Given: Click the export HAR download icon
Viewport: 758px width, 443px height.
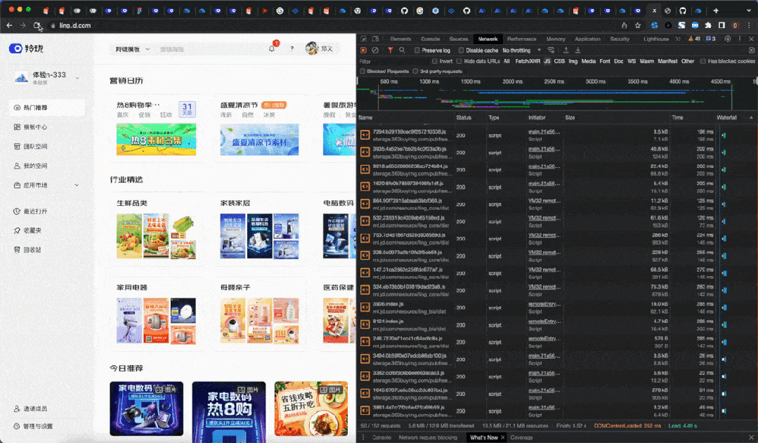Looking at the screenshot, I should [577, 51].
